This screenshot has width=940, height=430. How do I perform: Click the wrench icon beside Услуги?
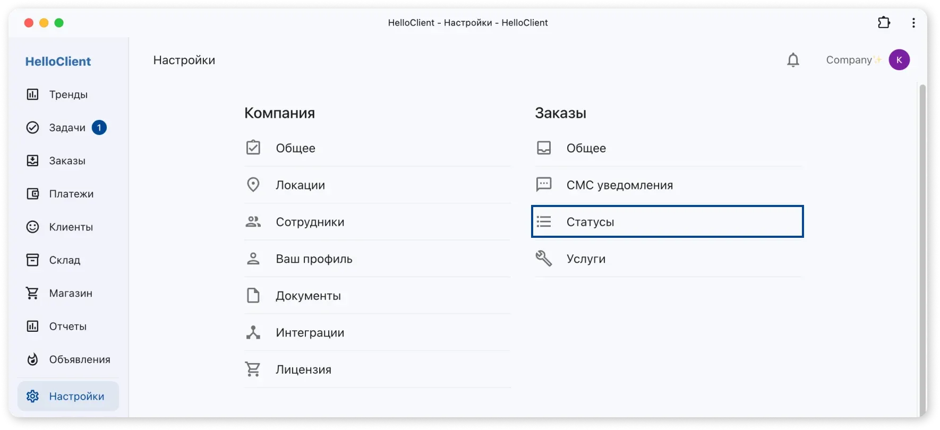(544, 259)
